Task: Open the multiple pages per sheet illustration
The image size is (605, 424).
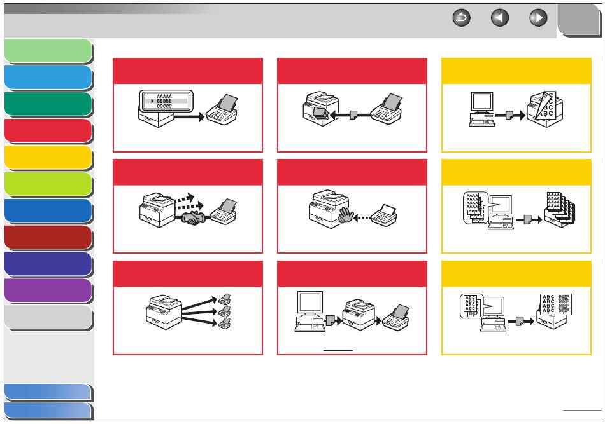Action: point(516,312)
